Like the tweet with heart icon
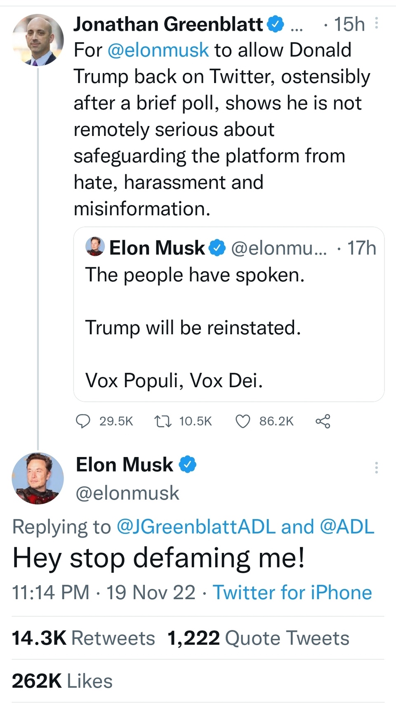The height and width of the screenshot is (705, 396). pyautogui.click(x=243, y=421)
